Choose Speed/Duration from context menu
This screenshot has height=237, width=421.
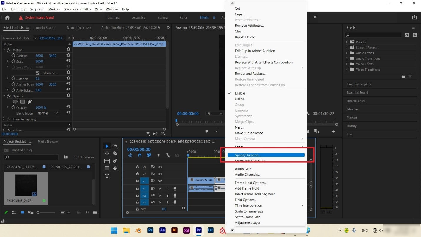pos(266,155)
